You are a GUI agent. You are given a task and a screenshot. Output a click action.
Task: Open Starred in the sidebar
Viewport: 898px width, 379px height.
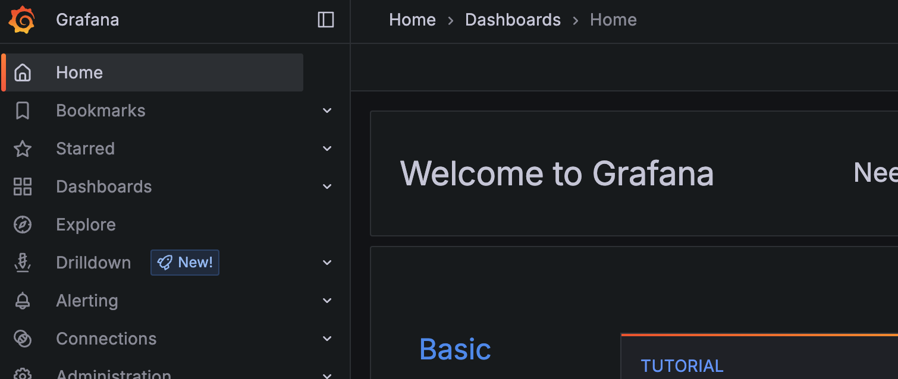click(85, 149)
